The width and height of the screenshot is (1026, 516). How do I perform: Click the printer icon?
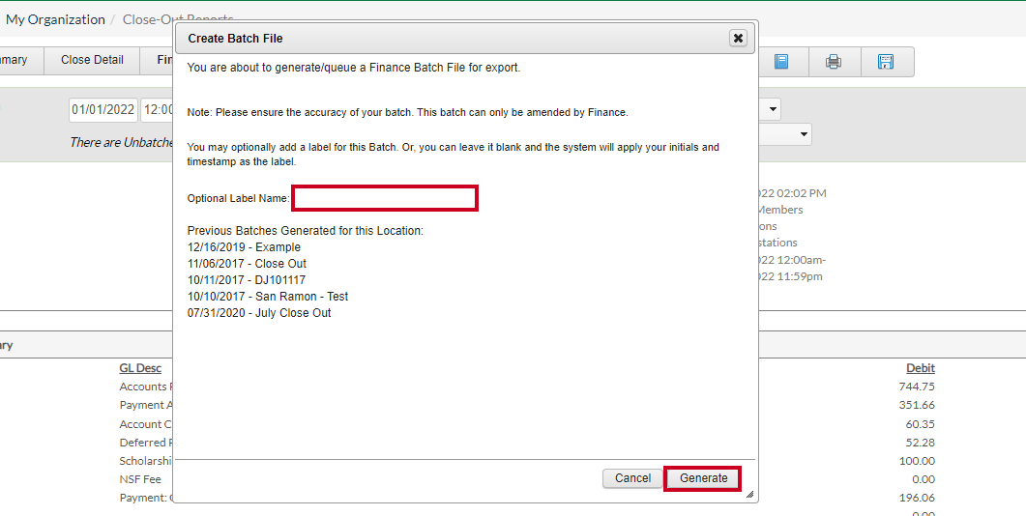click(833, 62)
